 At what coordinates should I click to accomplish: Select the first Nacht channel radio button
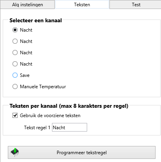click(15, 30)
